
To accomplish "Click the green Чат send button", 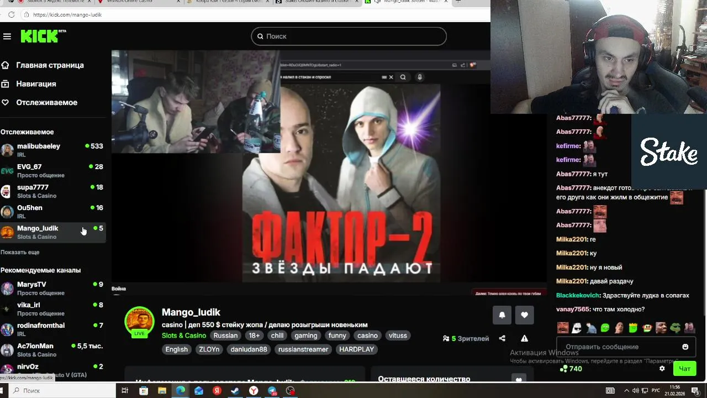I will click(685, 369).
